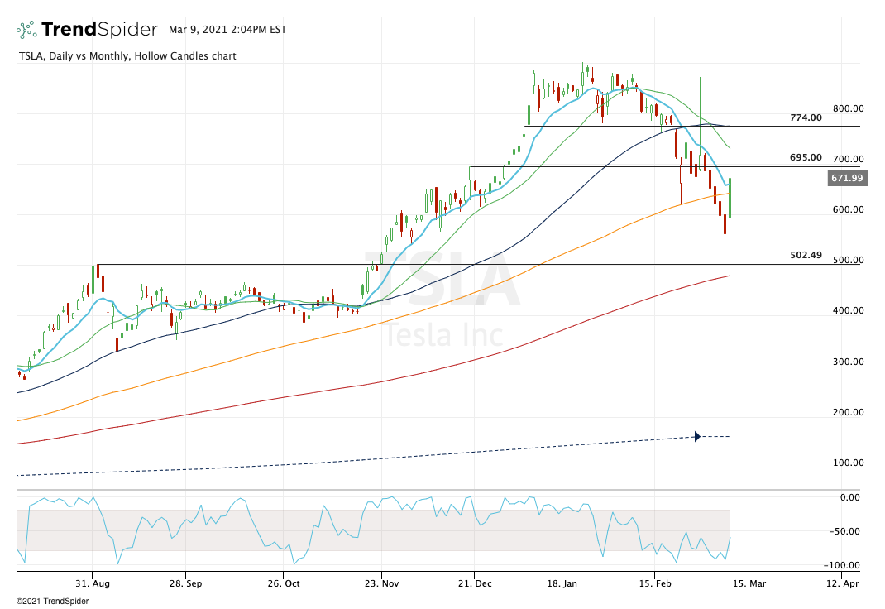The image size is (885, 609).
Task: Select the 502.49 support level label
Action: click(806, 255)
